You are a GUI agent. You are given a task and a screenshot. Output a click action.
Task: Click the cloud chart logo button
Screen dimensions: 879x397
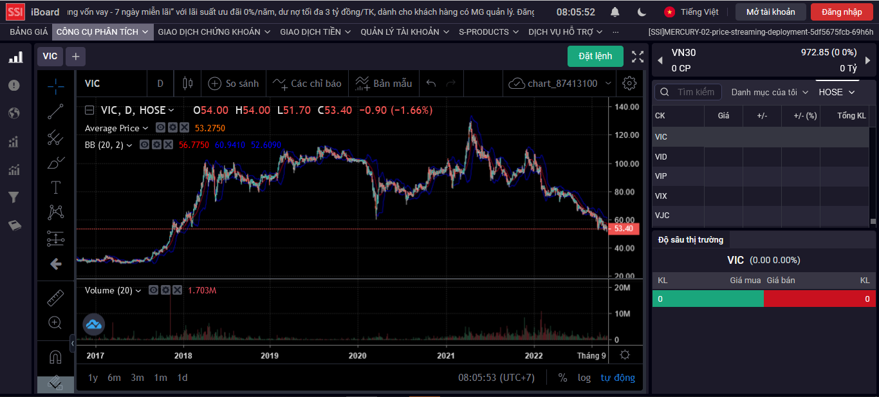(x=94, y=325)
